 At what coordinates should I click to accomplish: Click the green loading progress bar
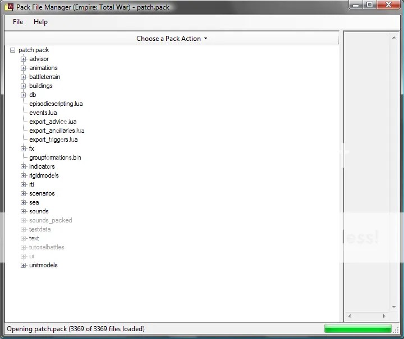point(358,329)
